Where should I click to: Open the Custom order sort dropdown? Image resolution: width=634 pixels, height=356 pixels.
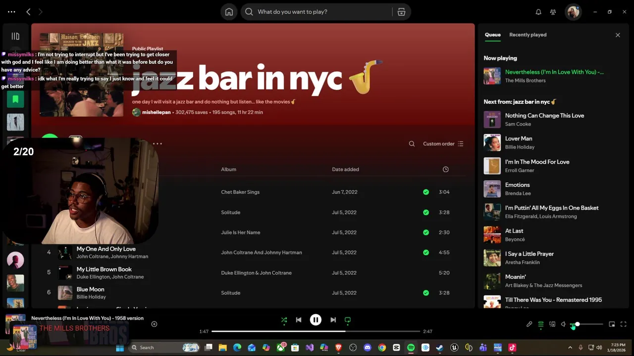click(x=443, y=144)
